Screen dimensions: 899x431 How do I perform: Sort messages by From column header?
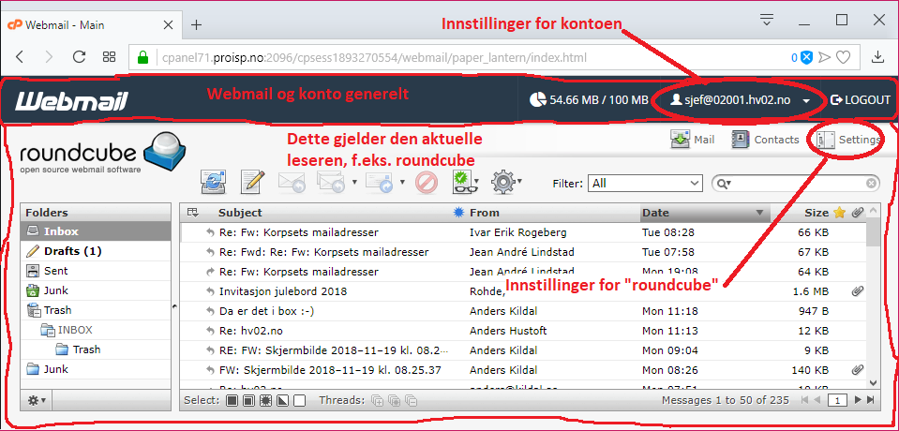tap(485, 213)
